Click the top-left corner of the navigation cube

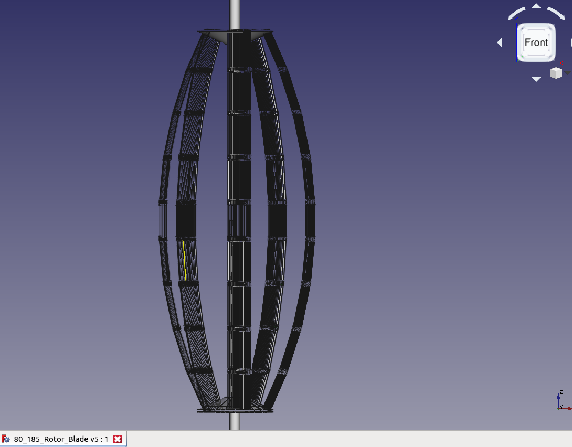click(x=522, y=26)
